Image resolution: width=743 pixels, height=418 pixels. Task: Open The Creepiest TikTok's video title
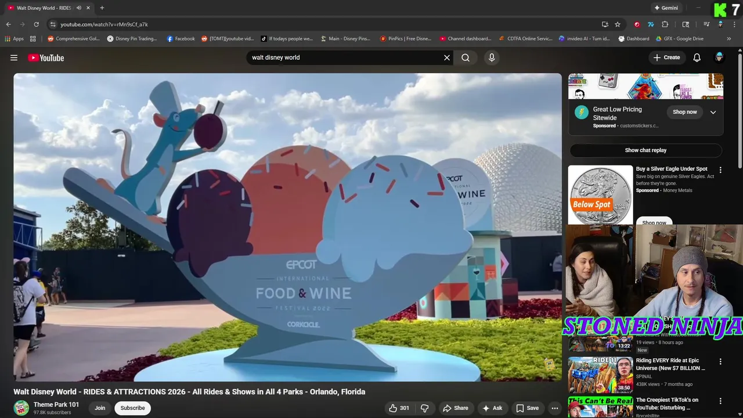668,403
